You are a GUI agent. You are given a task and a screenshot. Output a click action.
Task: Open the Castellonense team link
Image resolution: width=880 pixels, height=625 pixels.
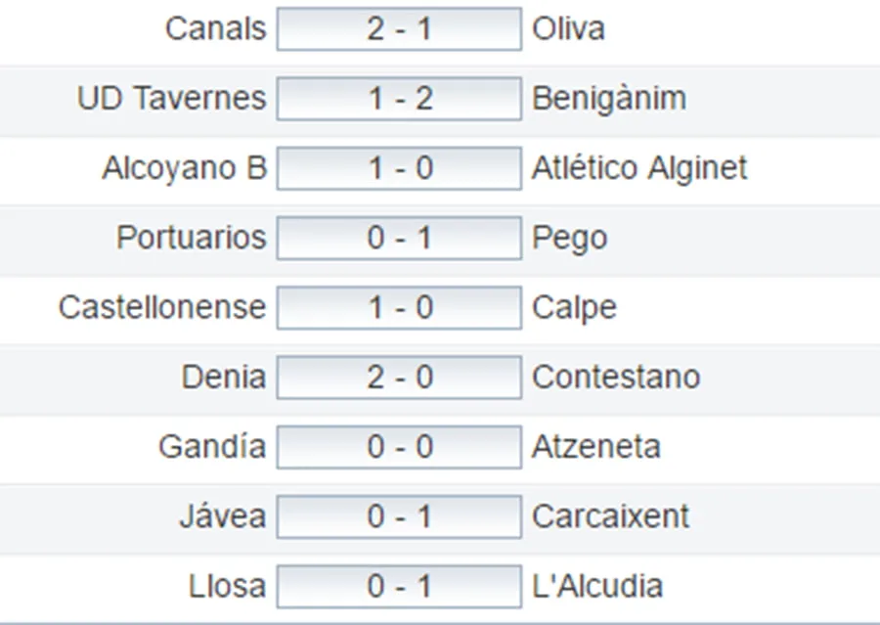click(x=162, y=307)
